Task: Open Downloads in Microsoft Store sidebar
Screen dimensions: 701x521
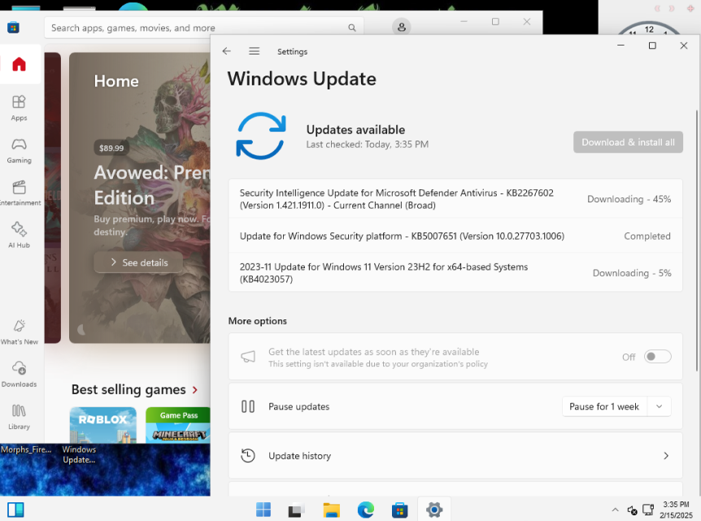Action: [19, 375]
